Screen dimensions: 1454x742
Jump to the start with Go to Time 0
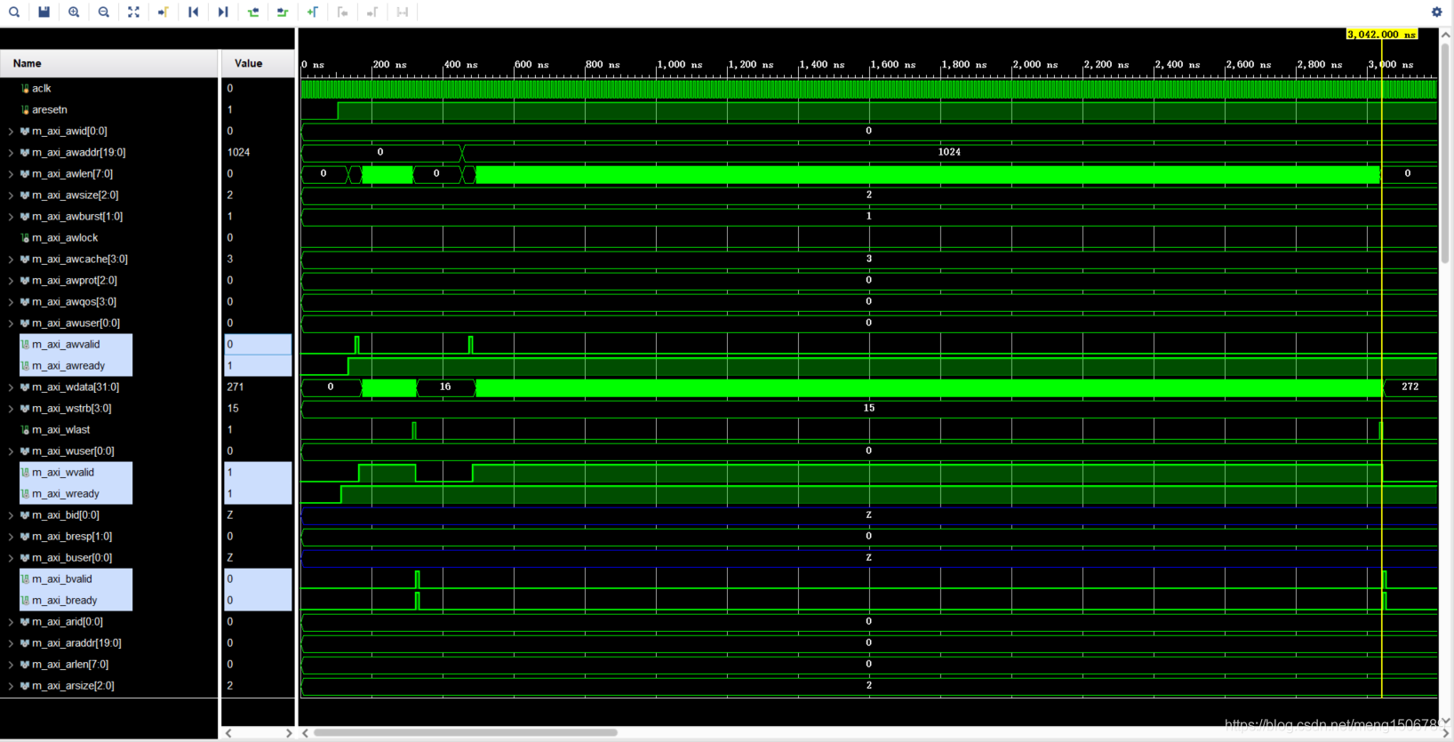pos(193,12)
